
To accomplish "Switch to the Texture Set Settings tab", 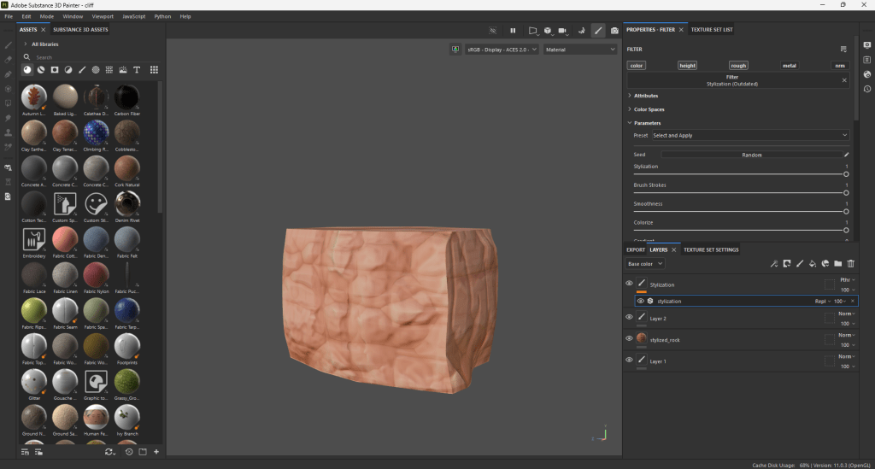I will 711,249.
